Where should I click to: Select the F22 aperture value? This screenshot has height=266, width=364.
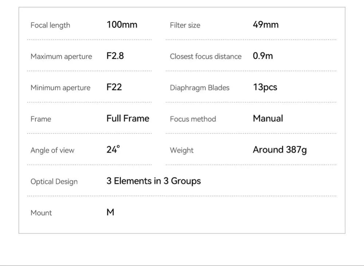114,87
